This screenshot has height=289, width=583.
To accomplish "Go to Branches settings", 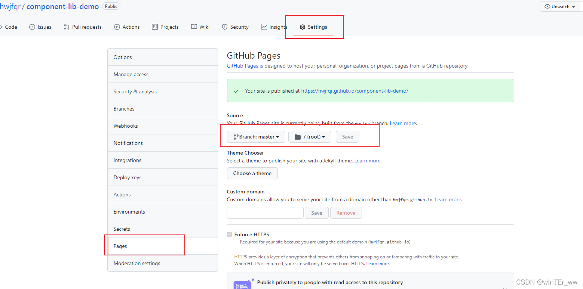I will [163, 109].
